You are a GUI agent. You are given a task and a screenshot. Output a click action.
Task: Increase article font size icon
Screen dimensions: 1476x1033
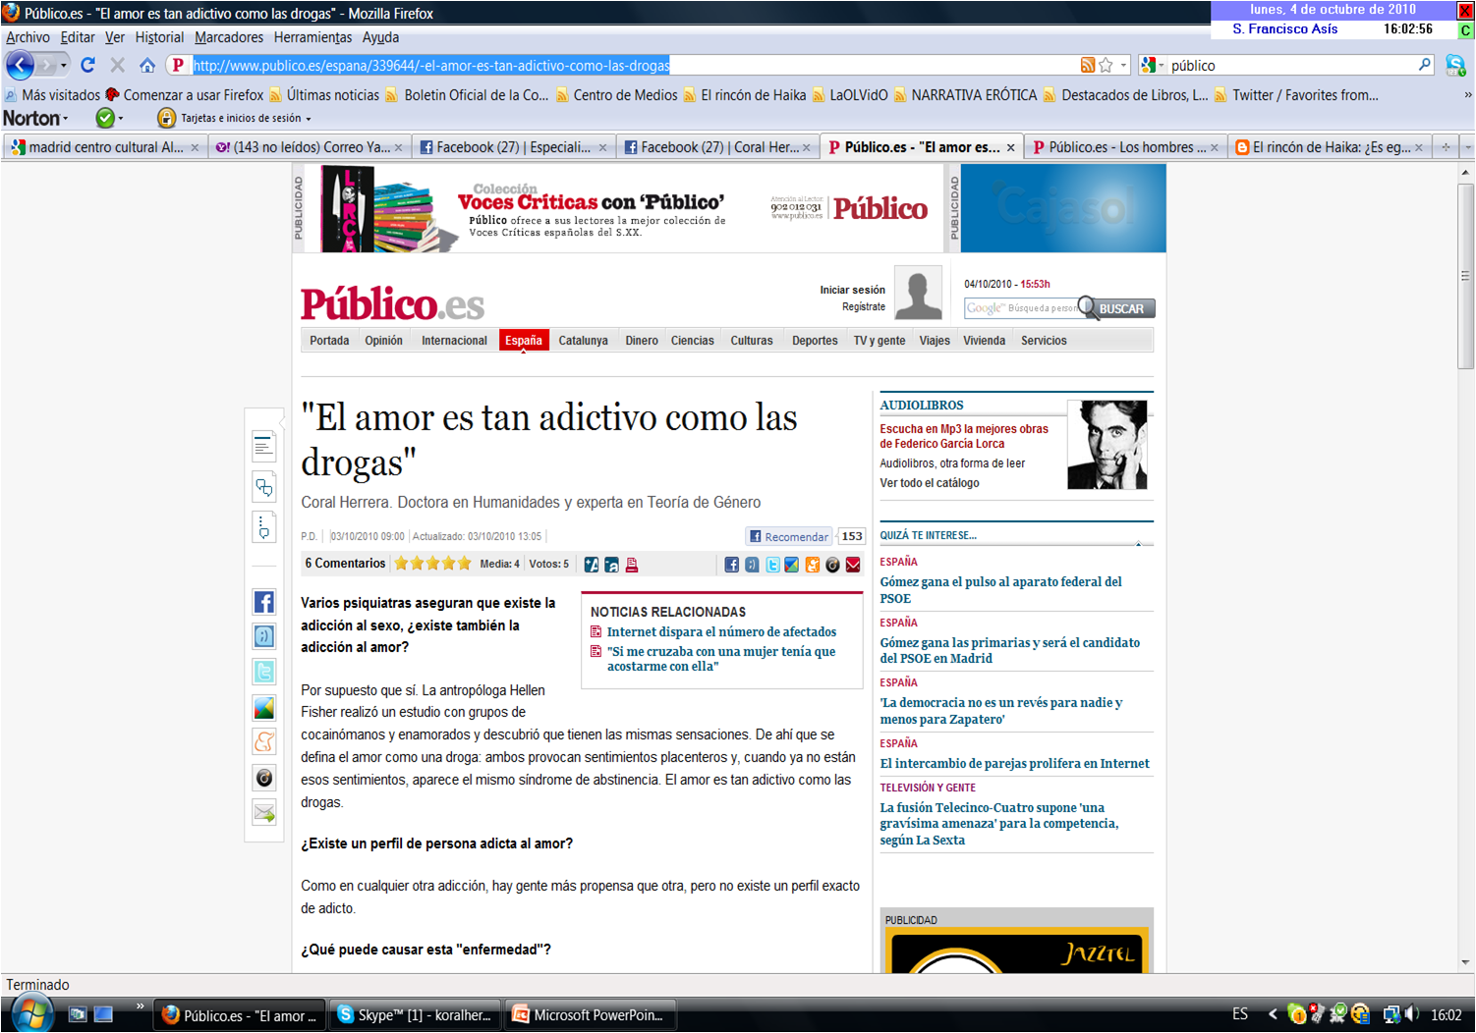(x=592, y=565)
